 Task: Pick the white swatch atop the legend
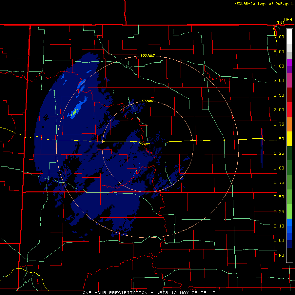click(289, 37)
